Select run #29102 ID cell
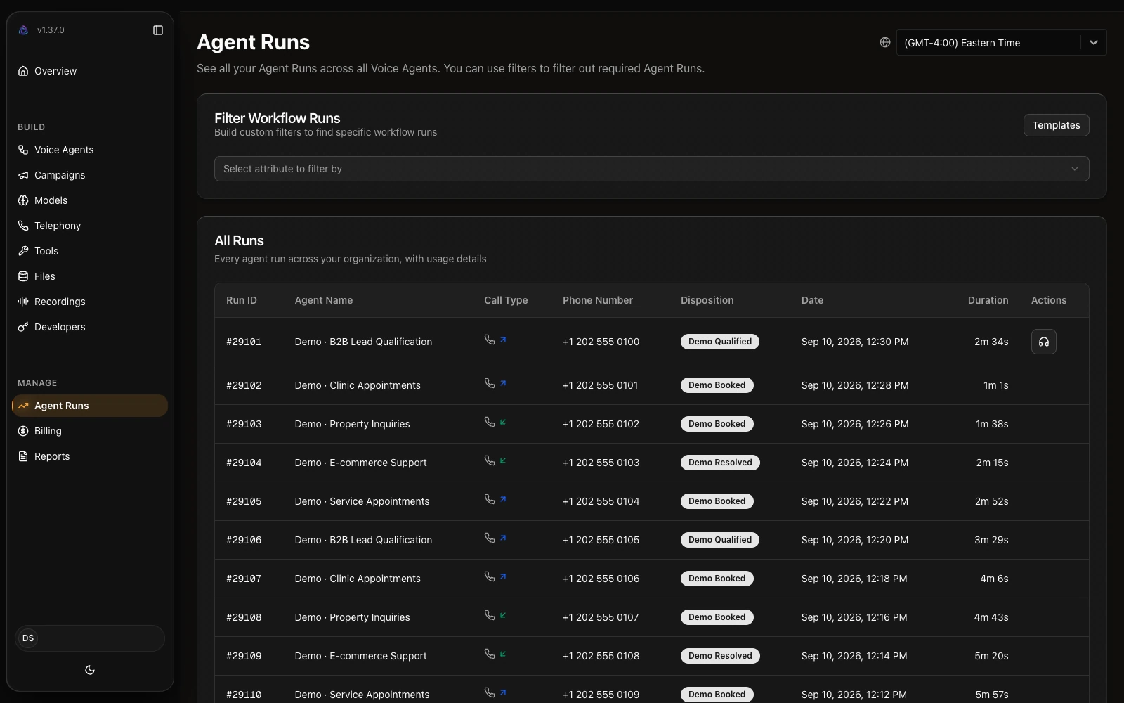 pyautogui.click(x=244, y=385)
